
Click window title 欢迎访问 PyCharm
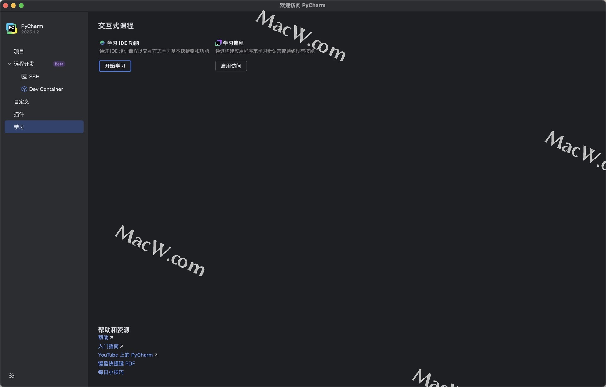click(x=302, y=5)
